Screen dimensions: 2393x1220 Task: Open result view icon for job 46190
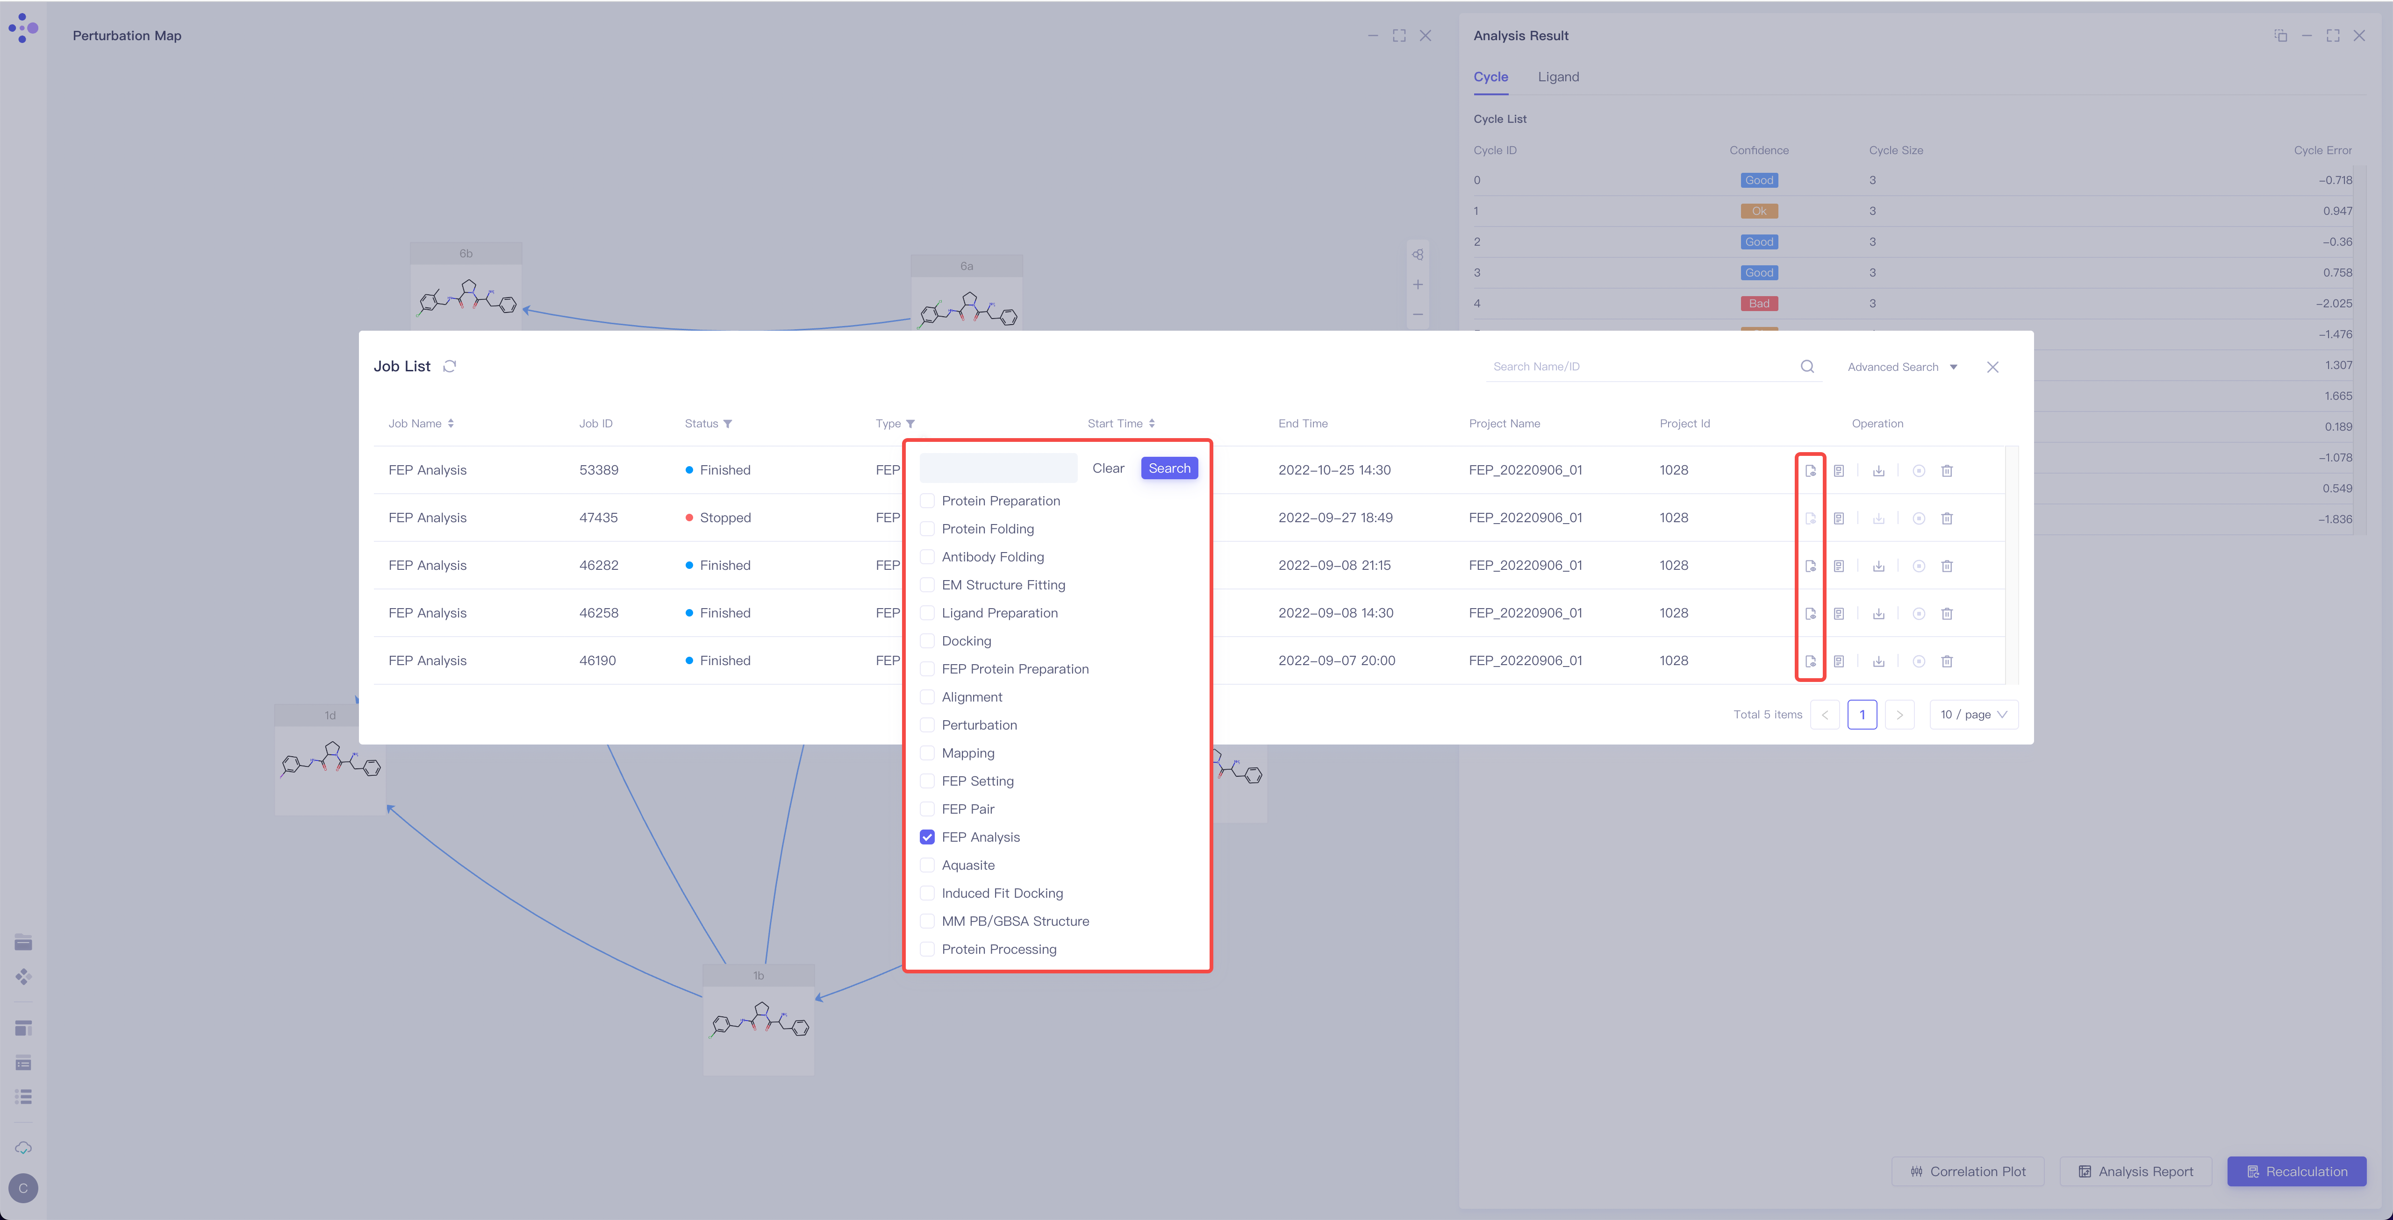coord(1810,661)
